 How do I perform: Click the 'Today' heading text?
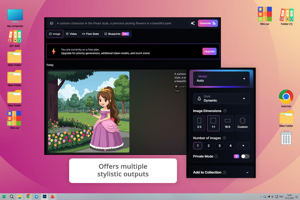click(x=50, y=65)
